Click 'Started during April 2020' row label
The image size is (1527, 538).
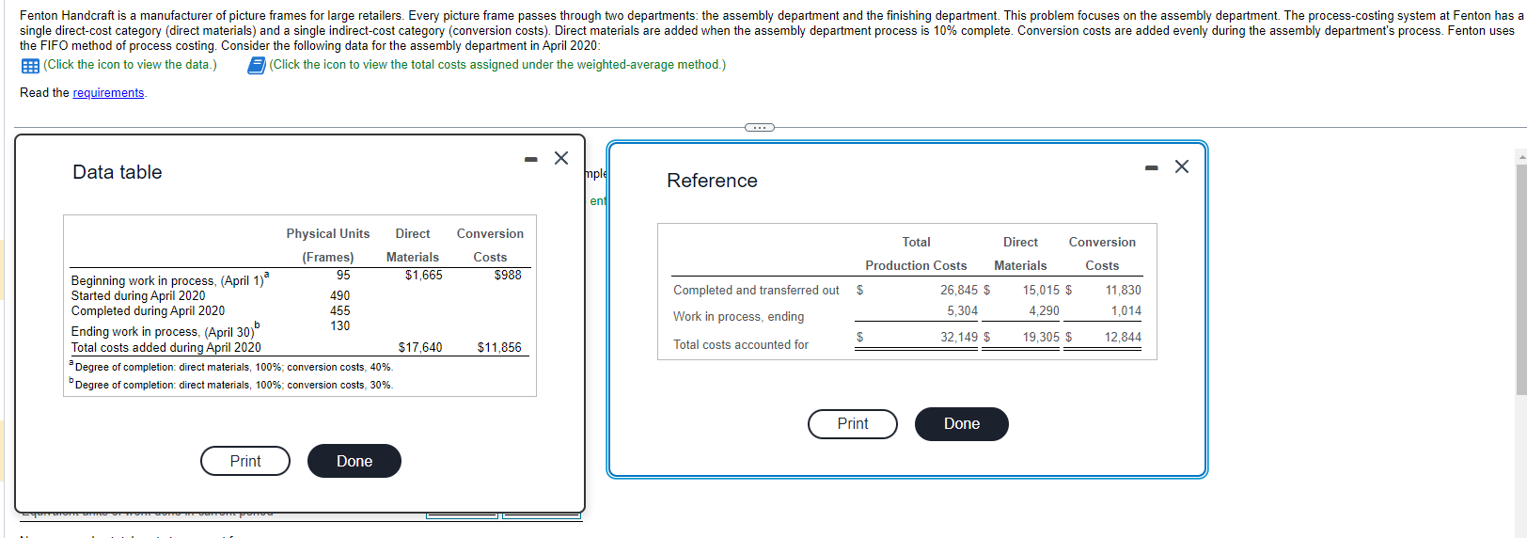(138, 295)
